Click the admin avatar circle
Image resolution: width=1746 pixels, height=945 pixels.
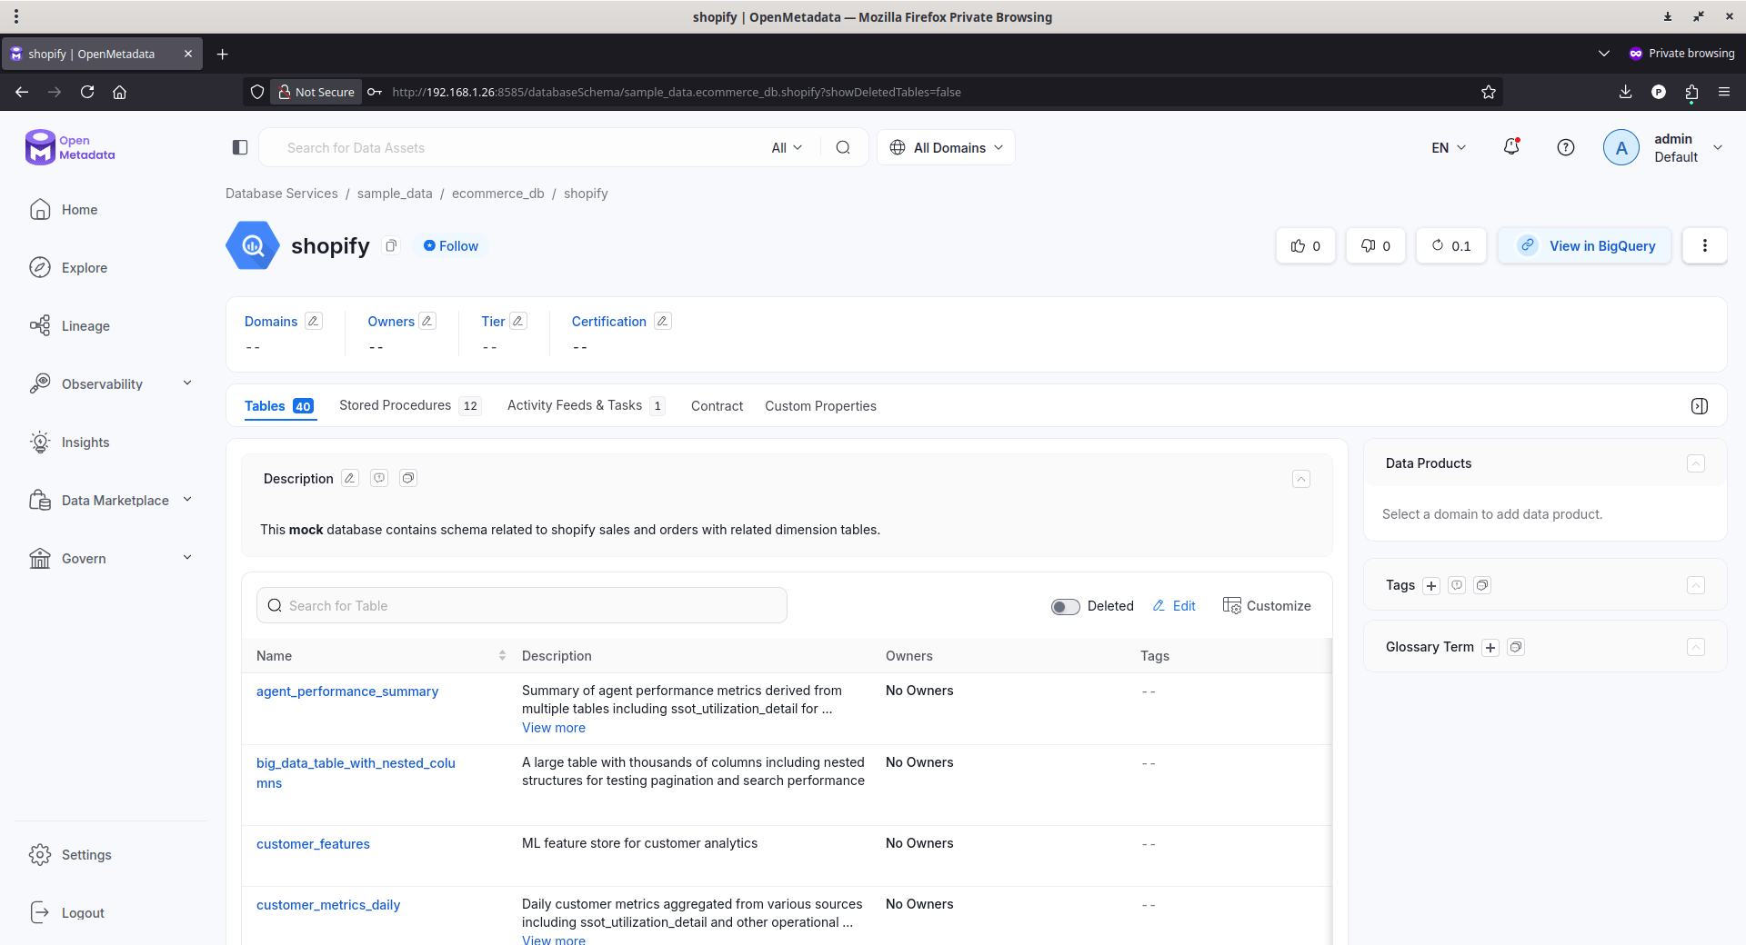point(1621,147)
